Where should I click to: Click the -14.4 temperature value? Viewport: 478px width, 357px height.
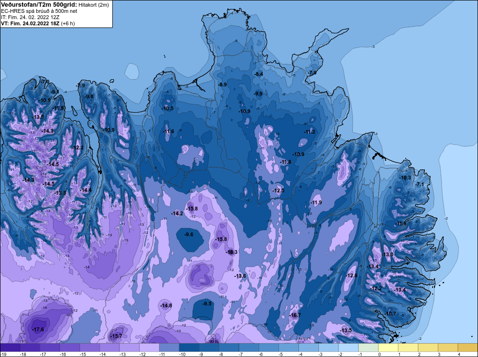pyautogui.click(x=86, y=190)
